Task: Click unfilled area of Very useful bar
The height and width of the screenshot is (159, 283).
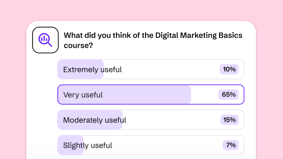Action: tap(204, 95)
